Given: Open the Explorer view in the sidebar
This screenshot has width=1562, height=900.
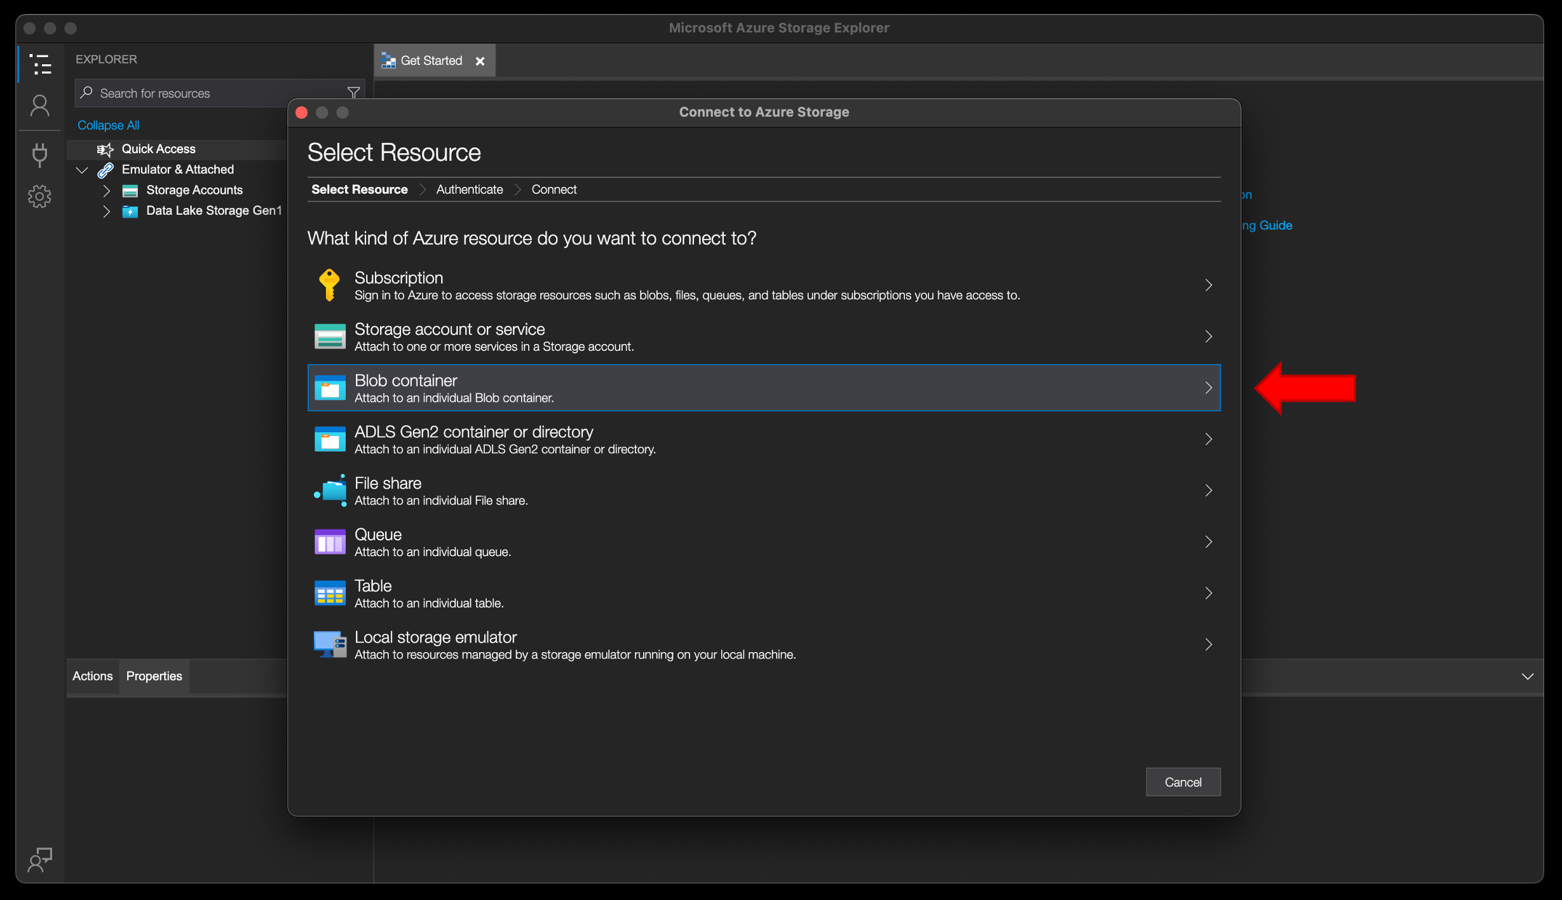Looking at the screenshot, I should pos(40,64).
